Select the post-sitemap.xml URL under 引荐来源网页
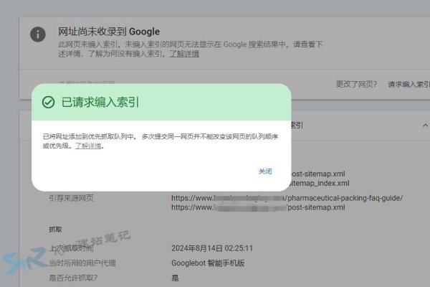430x287 pixels. pyautogui.click(x=258, y=207)
